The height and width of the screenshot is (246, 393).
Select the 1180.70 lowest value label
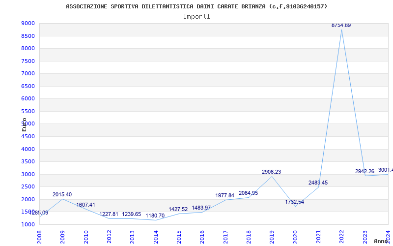tap(155, 215)
